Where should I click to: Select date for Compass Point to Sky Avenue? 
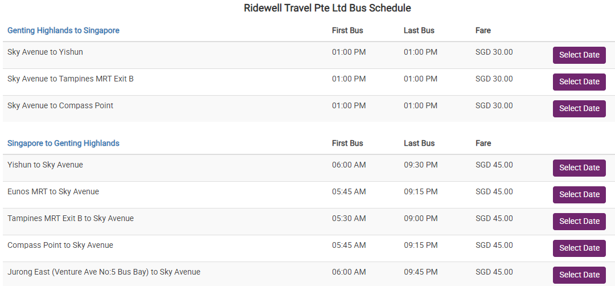(579, 248)
